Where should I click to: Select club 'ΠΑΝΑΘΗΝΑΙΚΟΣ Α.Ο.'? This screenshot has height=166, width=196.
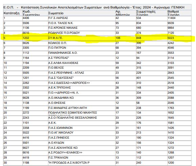coord(63,53)
